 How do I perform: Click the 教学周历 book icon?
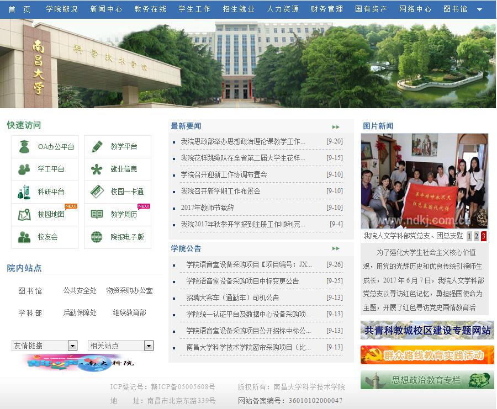(x=97, y=215)
